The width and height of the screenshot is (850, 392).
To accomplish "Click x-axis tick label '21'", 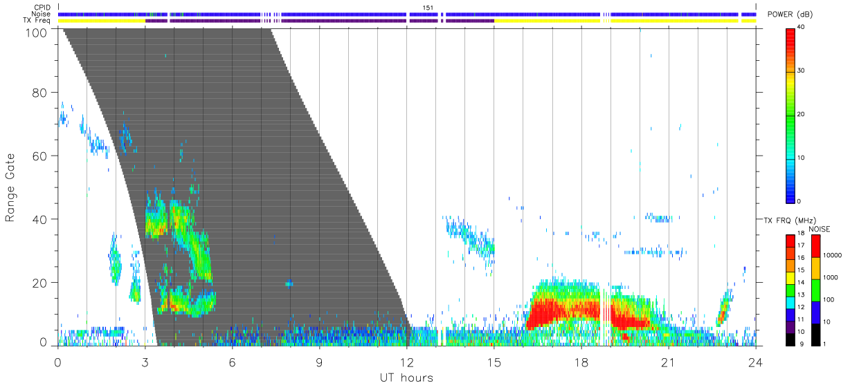I will pos(669,362).
